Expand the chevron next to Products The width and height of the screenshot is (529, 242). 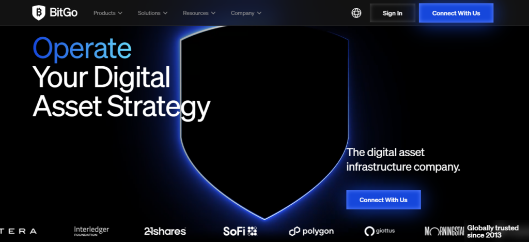click(x=120, y=13)
